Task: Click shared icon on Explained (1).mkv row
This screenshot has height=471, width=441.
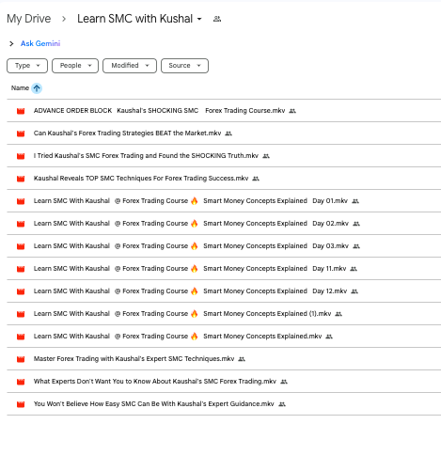Action: pyautogui.click(x=339, y=314)
